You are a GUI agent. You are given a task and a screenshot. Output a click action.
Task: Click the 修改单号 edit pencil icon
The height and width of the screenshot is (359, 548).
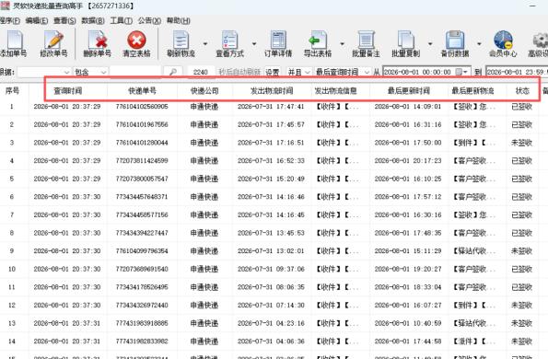[53, 40]
